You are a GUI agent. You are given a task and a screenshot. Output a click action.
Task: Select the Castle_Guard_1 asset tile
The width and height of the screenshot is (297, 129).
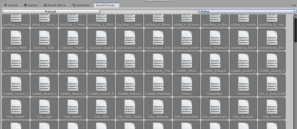pyautogui.click(x=243, y=62)
